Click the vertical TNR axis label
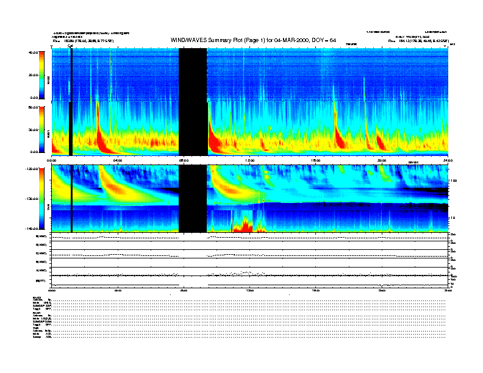The width and height of the screenshot is (483, 373). coord(48,208)
